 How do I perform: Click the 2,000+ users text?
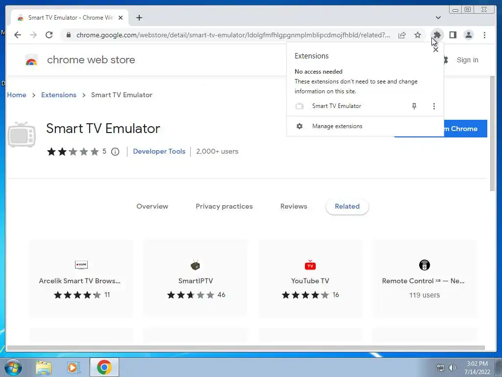point(217,151)
